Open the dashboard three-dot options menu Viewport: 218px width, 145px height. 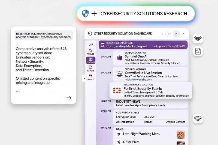click(x=162, y=33)
